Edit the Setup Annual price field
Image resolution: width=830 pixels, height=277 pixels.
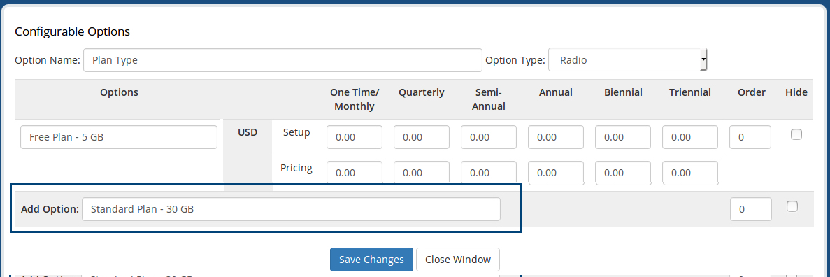(556, 137)
